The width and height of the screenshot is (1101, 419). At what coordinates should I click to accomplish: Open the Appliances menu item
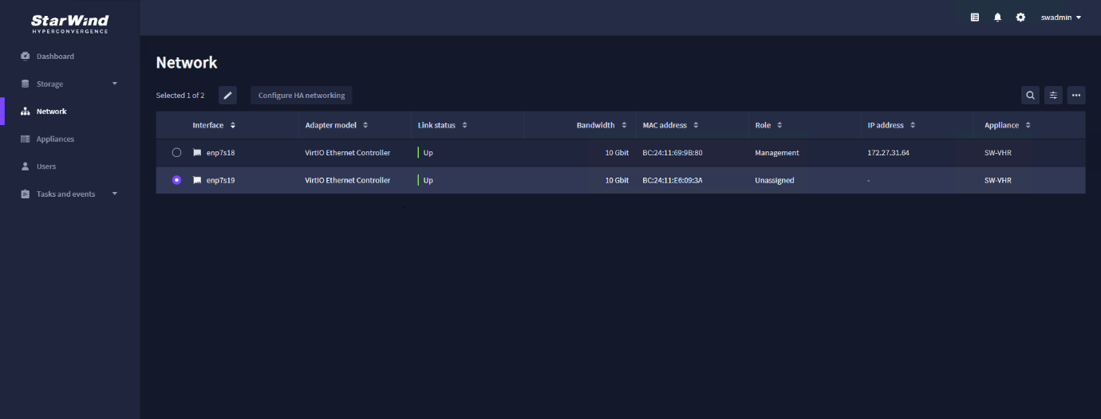[x=55, y=139]
